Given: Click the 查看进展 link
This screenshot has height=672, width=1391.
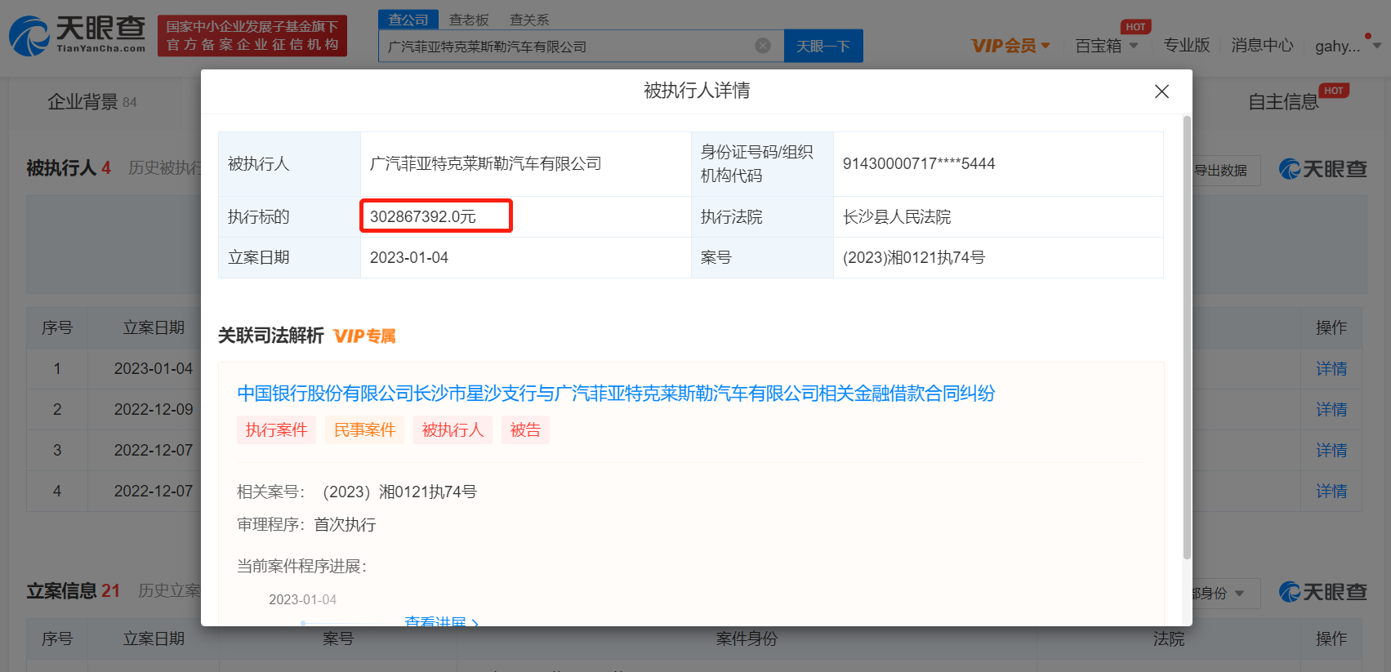Looking at the screenshot, I should point(441,621).
